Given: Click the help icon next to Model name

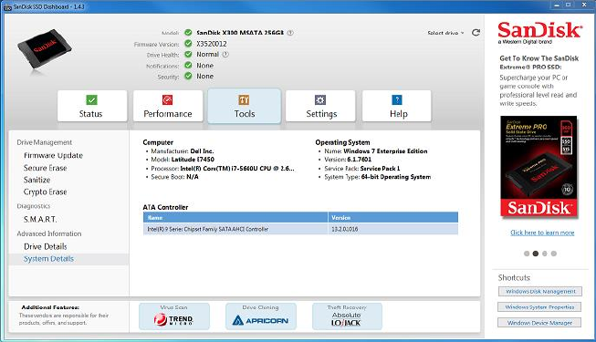Looking at the screenshot, I should (290, 33).
